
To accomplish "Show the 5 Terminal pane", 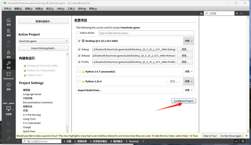I will click(x=132, y=141).
